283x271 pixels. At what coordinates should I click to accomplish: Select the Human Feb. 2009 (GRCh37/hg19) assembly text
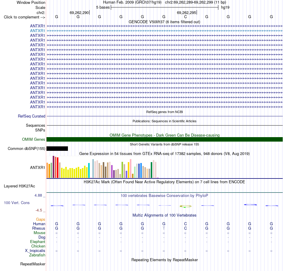click(132, 2)
